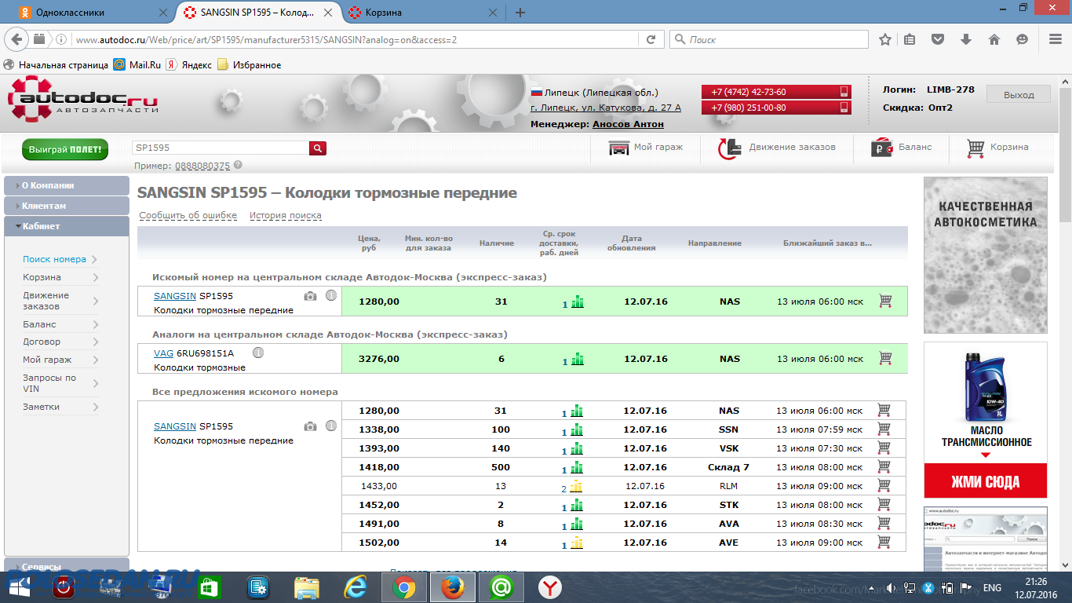Click the Выход logout button
Image resolution: width=1072 pixels, height=603 pixels.
pyautogui.click(x=1019, y=95)
